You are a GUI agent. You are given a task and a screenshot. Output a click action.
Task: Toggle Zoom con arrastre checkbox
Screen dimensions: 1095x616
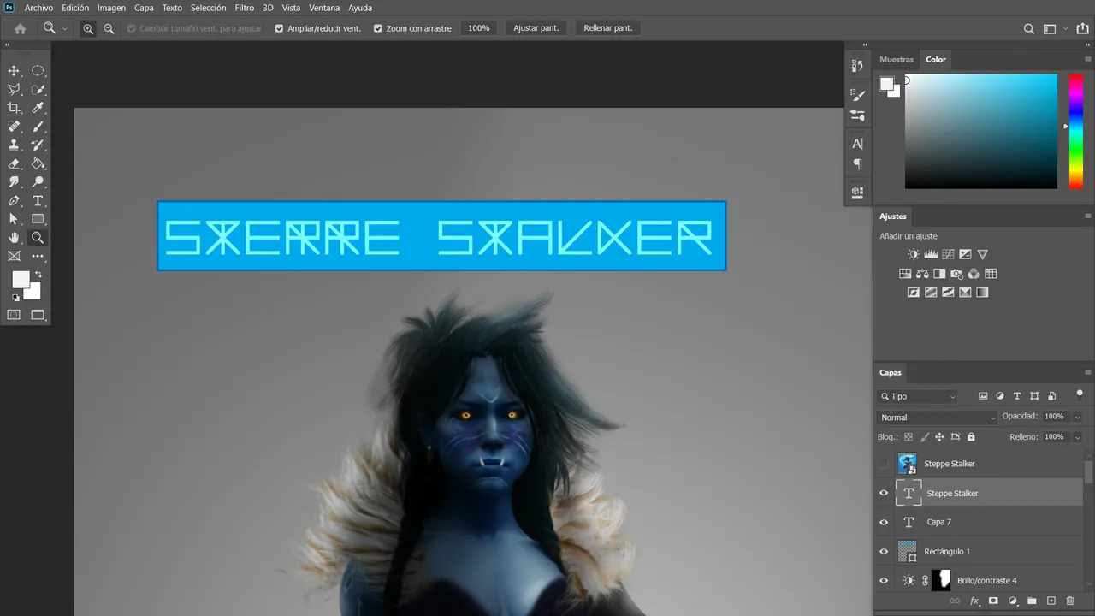point(378,28)
